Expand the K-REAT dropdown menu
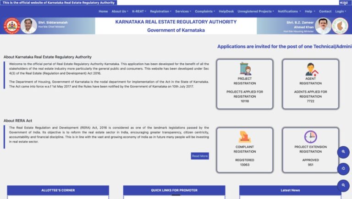352x199 pixels. point(139,11)
